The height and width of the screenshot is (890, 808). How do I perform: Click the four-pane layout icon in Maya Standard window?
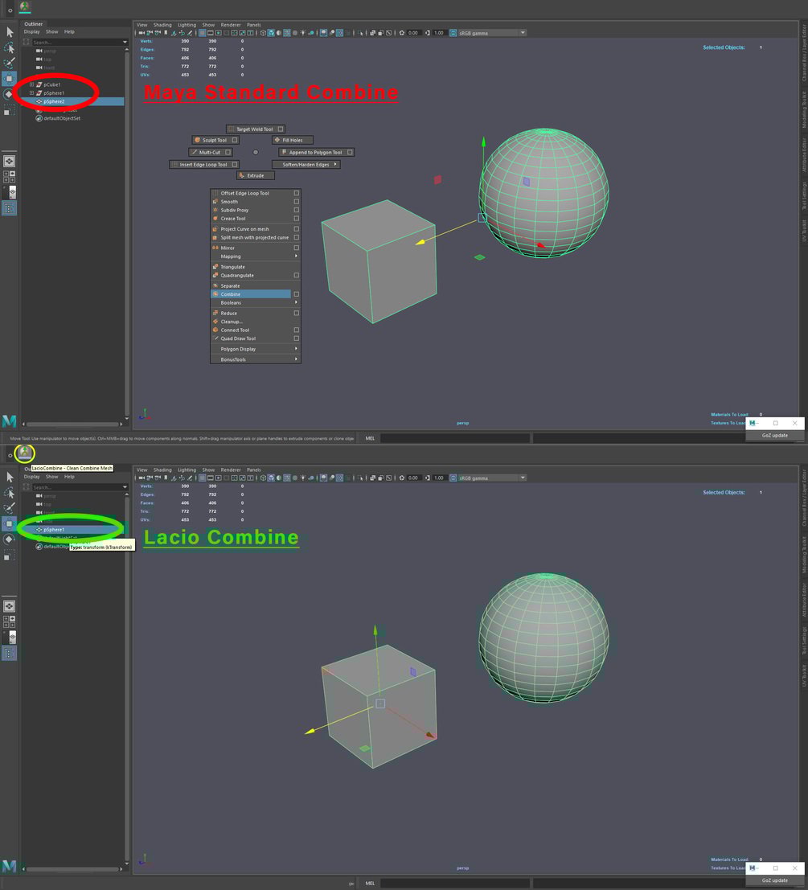(x=9, y=177)
